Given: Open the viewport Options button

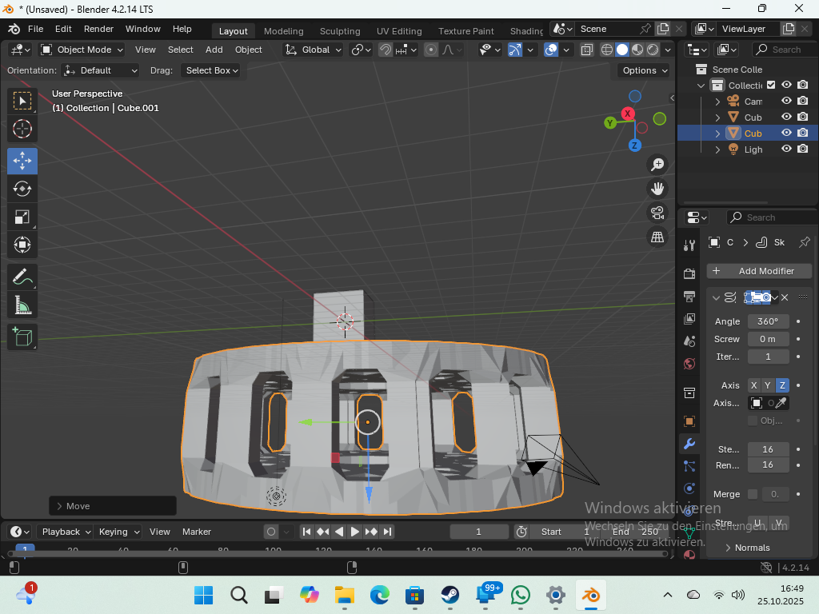Looking at the screenshot, I should pyautogui.click(x=644, y=70).
